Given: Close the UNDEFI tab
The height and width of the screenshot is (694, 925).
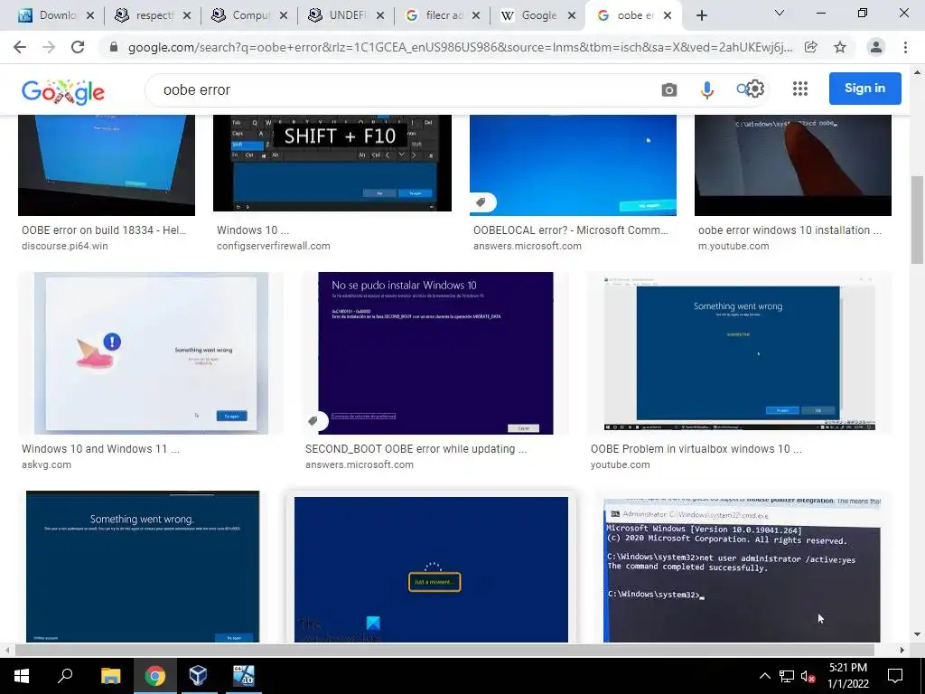Looking at the screenshot, I should pyautogui.click(x=380, y=15).
